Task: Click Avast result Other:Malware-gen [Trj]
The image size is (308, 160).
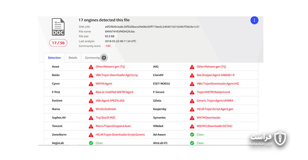Action: 110,67
